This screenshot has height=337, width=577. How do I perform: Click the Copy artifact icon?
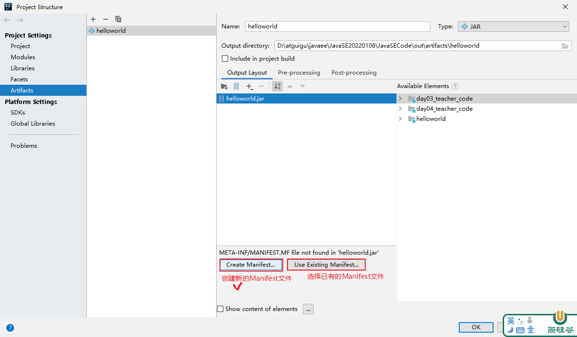[x=118, y=19]
